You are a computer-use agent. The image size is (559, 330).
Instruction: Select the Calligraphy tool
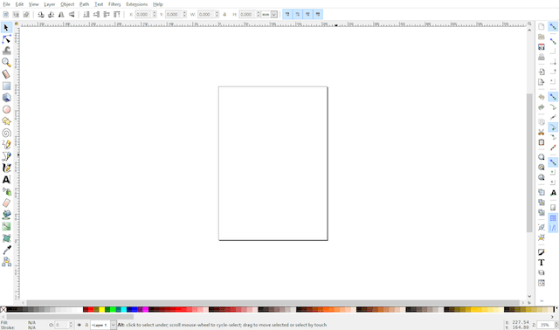[x=6, y=168]
